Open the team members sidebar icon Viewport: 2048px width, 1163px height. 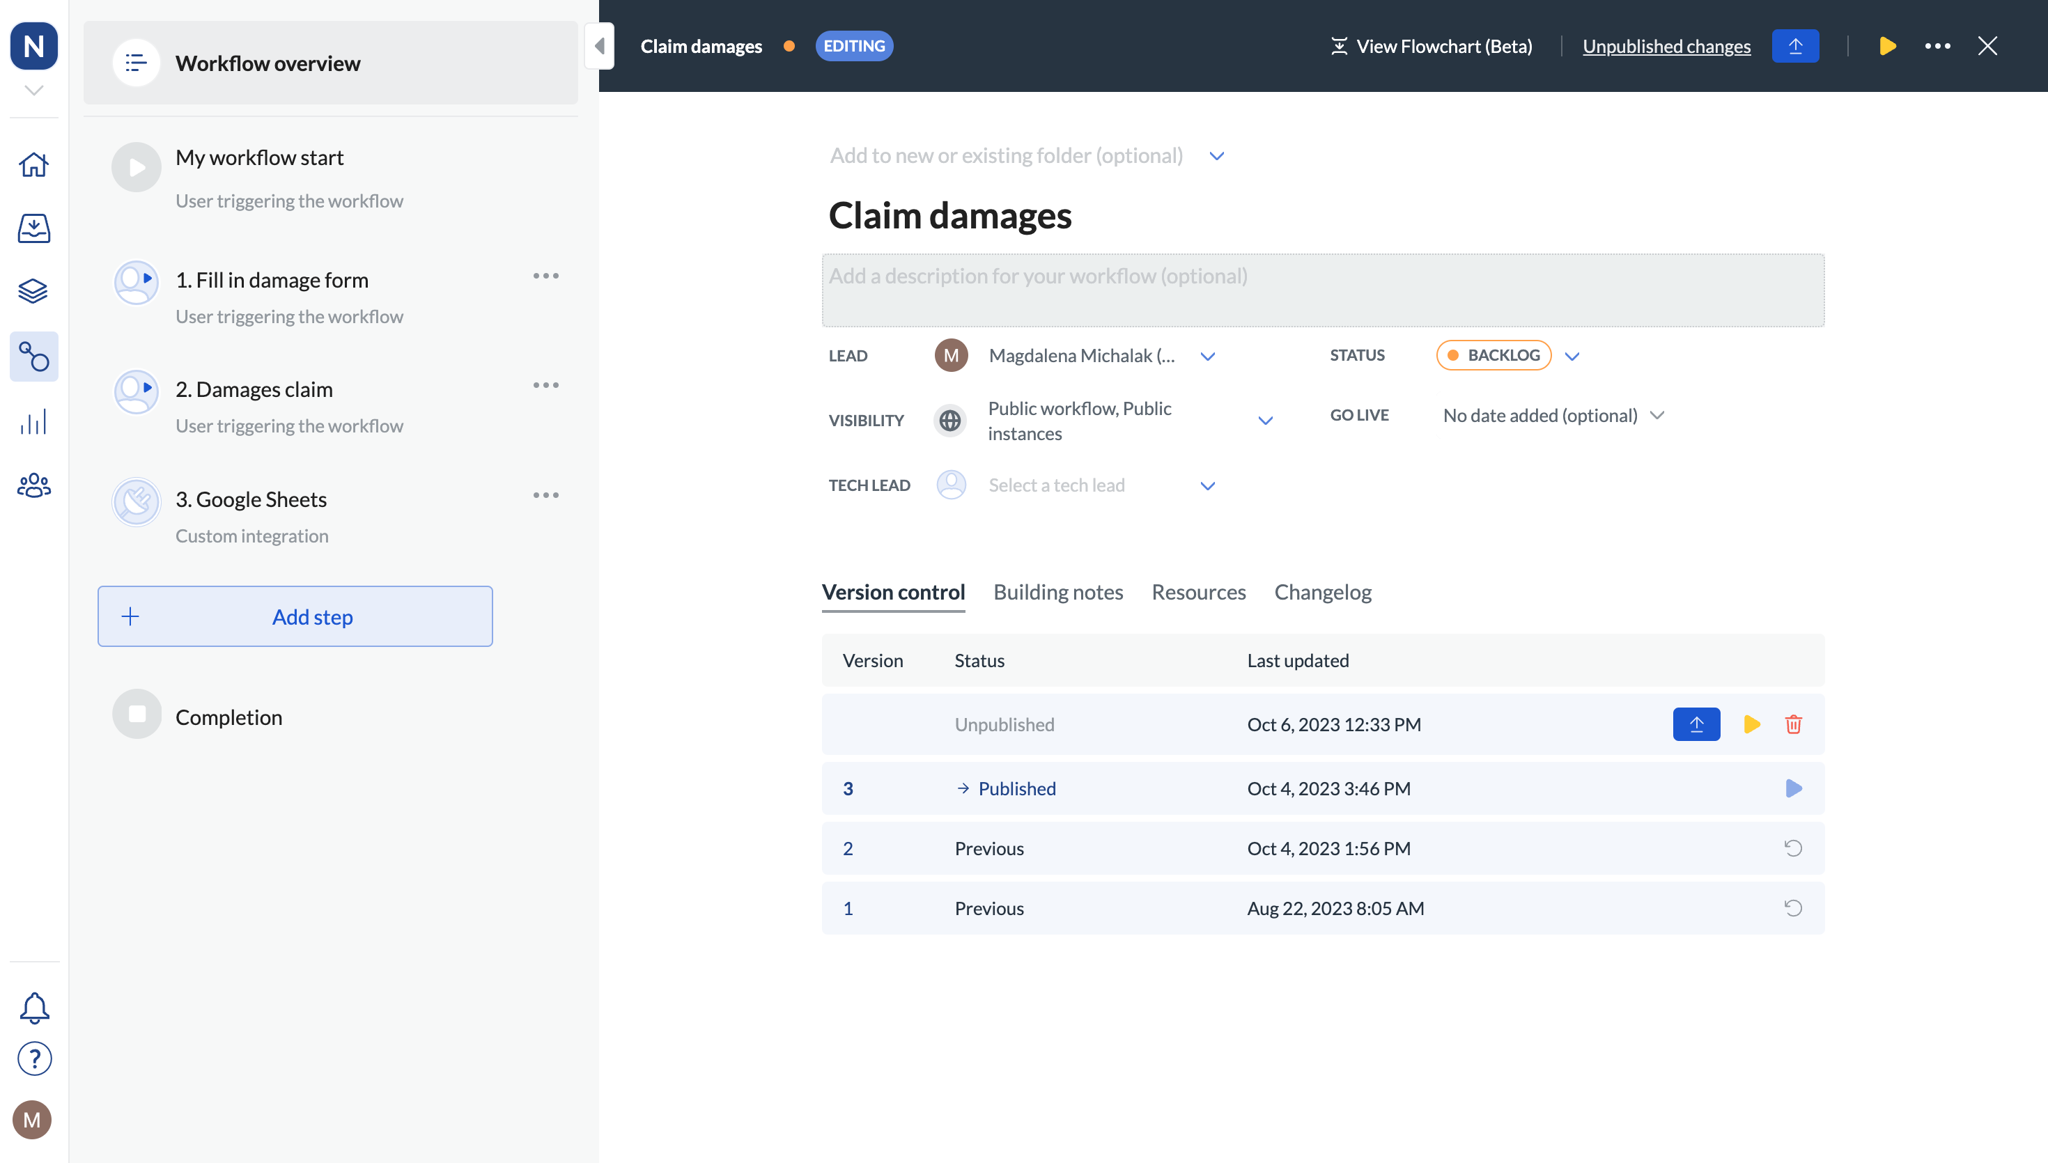(33, 485)
